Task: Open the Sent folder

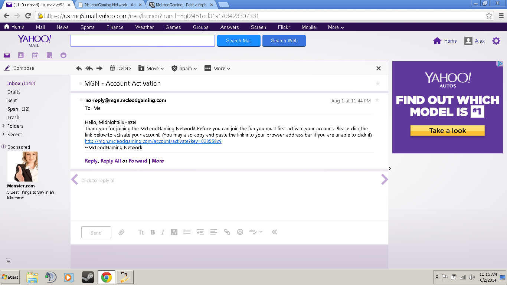Action: pos(12,101)
